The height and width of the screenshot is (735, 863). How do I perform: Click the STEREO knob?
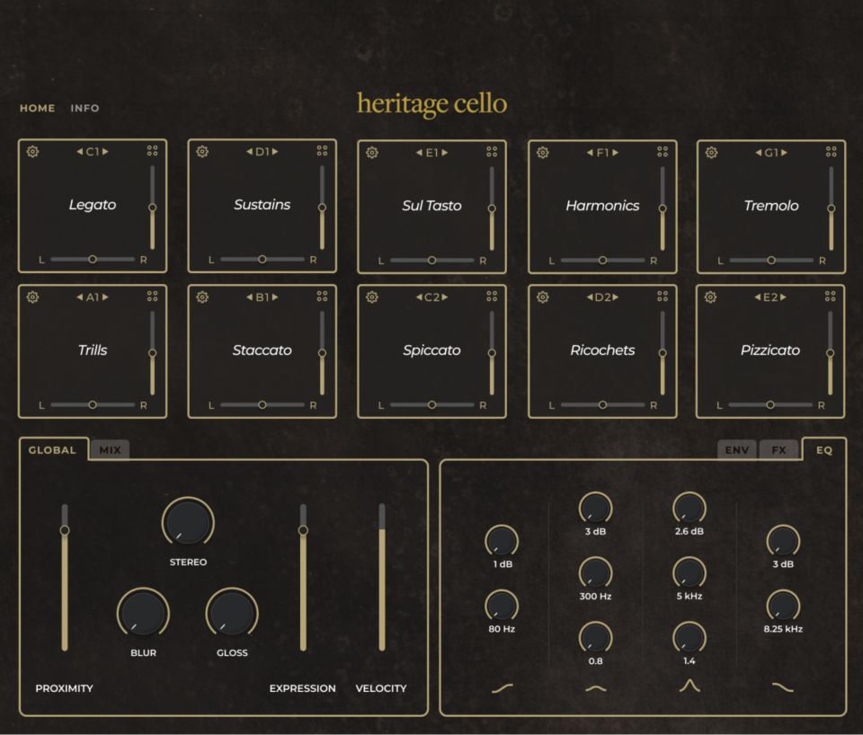pyautogui.click(x=188, y=523)
